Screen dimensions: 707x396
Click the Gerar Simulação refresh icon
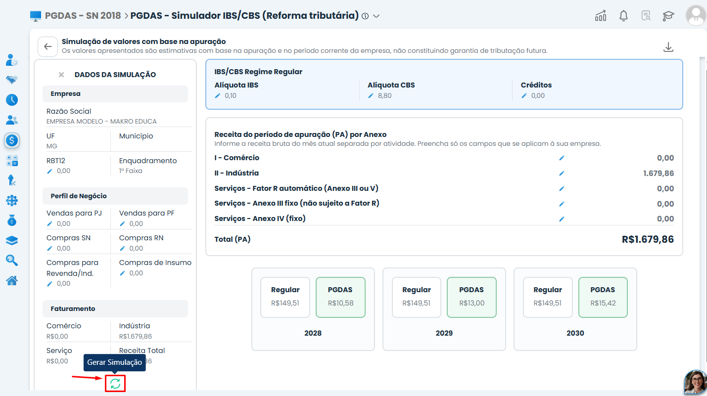(x=115, y=384)
